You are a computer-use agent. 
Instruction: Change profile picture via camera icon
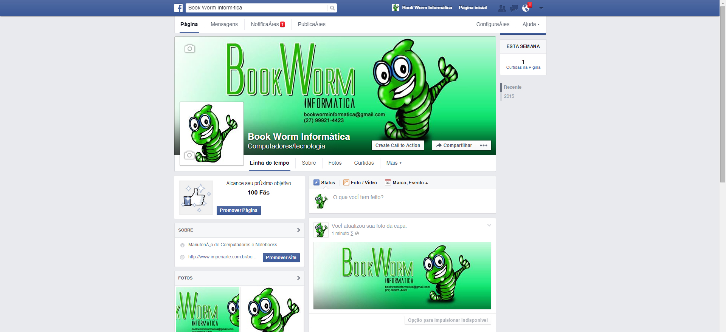coord(189,155)
